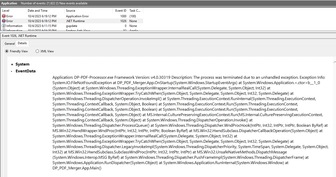This screenshot has height=177, width=336.
Task: Click the Event ID 0 cell for gupdate
Action: tap(126, 26)
